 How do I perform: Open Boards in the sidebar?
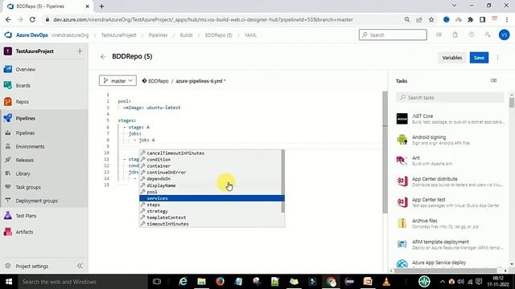tap(23, 86)
